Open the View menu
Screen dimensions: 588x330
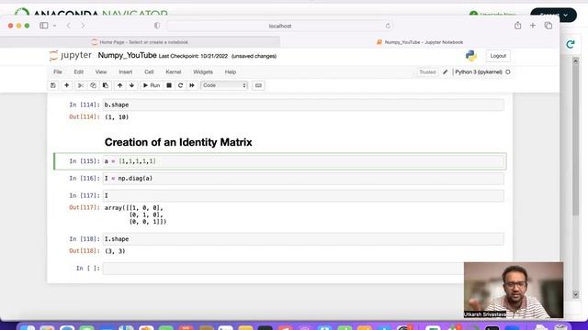pyautogui.click(x=101, y=71)
